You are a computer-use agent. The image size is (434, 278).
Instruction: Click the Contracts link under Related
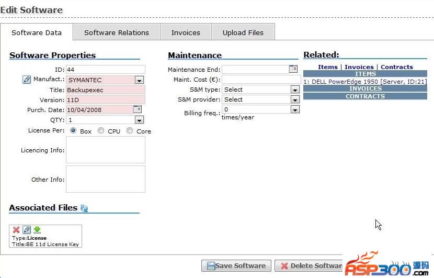click(397, 67)
